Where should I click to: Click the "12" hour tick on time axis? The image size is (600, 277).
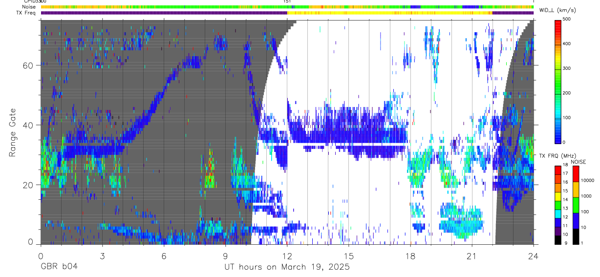pos(287,256)
